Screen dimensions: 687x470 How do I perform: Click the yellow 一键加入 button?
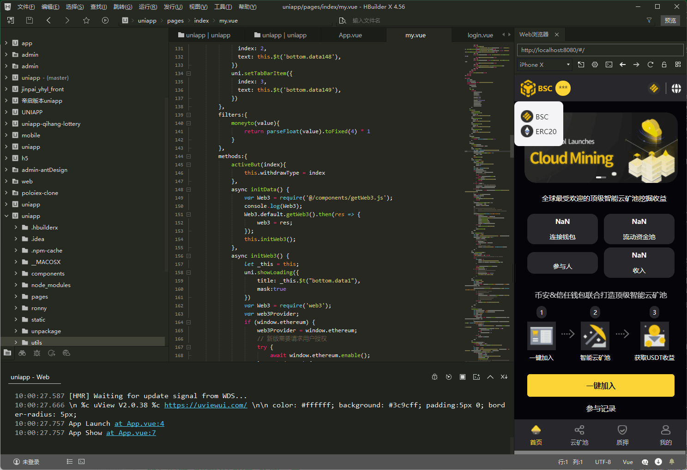coord(600,385)
